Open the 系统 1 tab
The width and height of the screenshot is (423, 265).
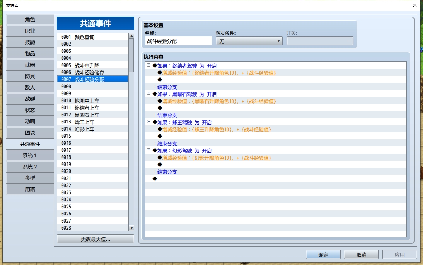(x=30, y=155)
